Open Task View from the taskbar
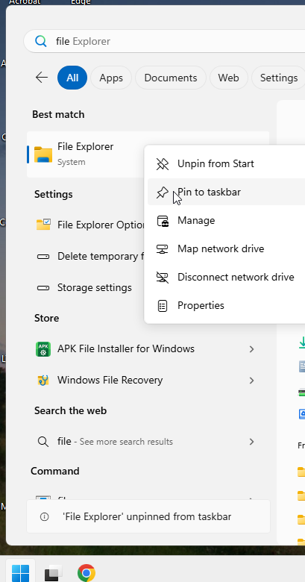 [x=54, y=572]
